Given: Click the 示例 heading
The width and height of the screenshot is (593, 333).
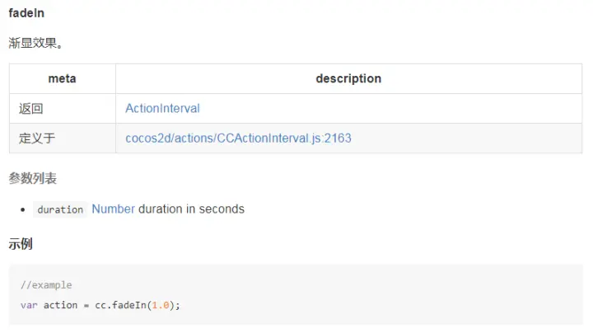Looking at the screenshot, I should pos(21,244).
